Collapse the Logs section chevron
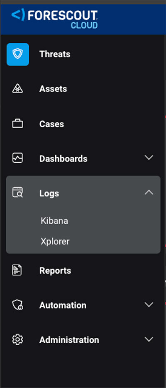The width and height of the screenshot is (166, 388). (x=149, y=193)
